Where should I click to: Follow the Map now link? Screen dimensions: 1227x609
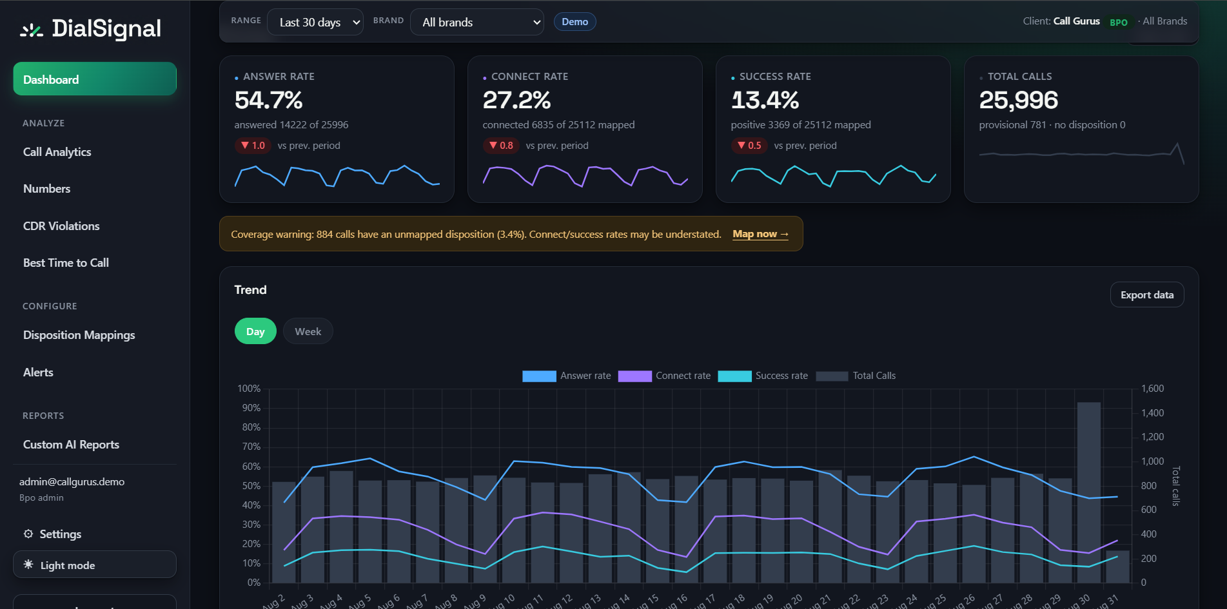pyautogui.click(x=760, y=234)
